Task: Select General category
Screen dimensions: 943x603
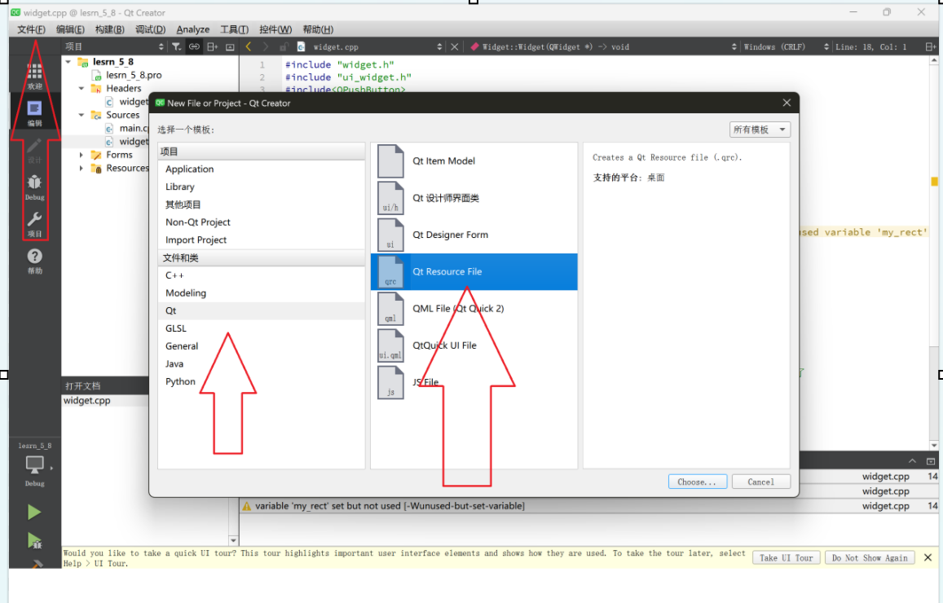Action: click(x=261, y=346)
